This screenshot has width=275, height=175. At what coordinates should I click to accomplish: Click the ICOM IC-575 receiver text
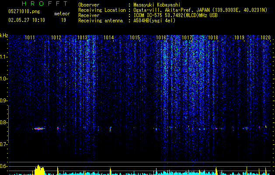[175, 15]
